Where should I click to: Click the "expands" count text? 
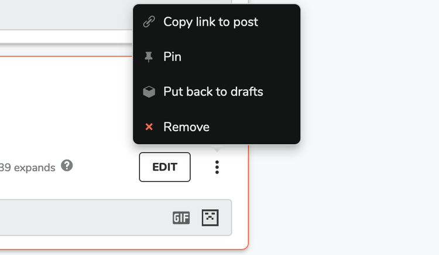[x=29, y=168]
